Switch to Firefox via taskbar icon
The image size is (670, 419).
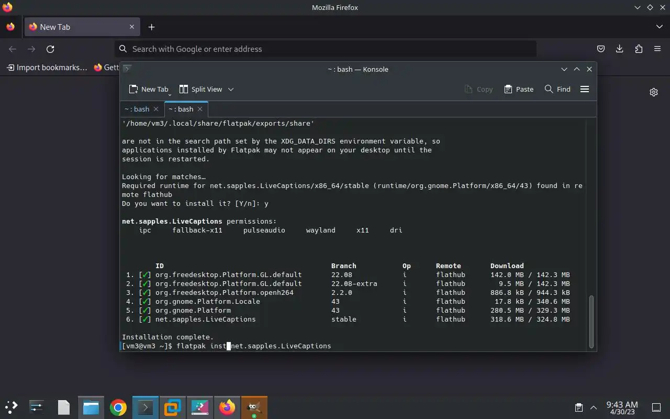point(227,407)
